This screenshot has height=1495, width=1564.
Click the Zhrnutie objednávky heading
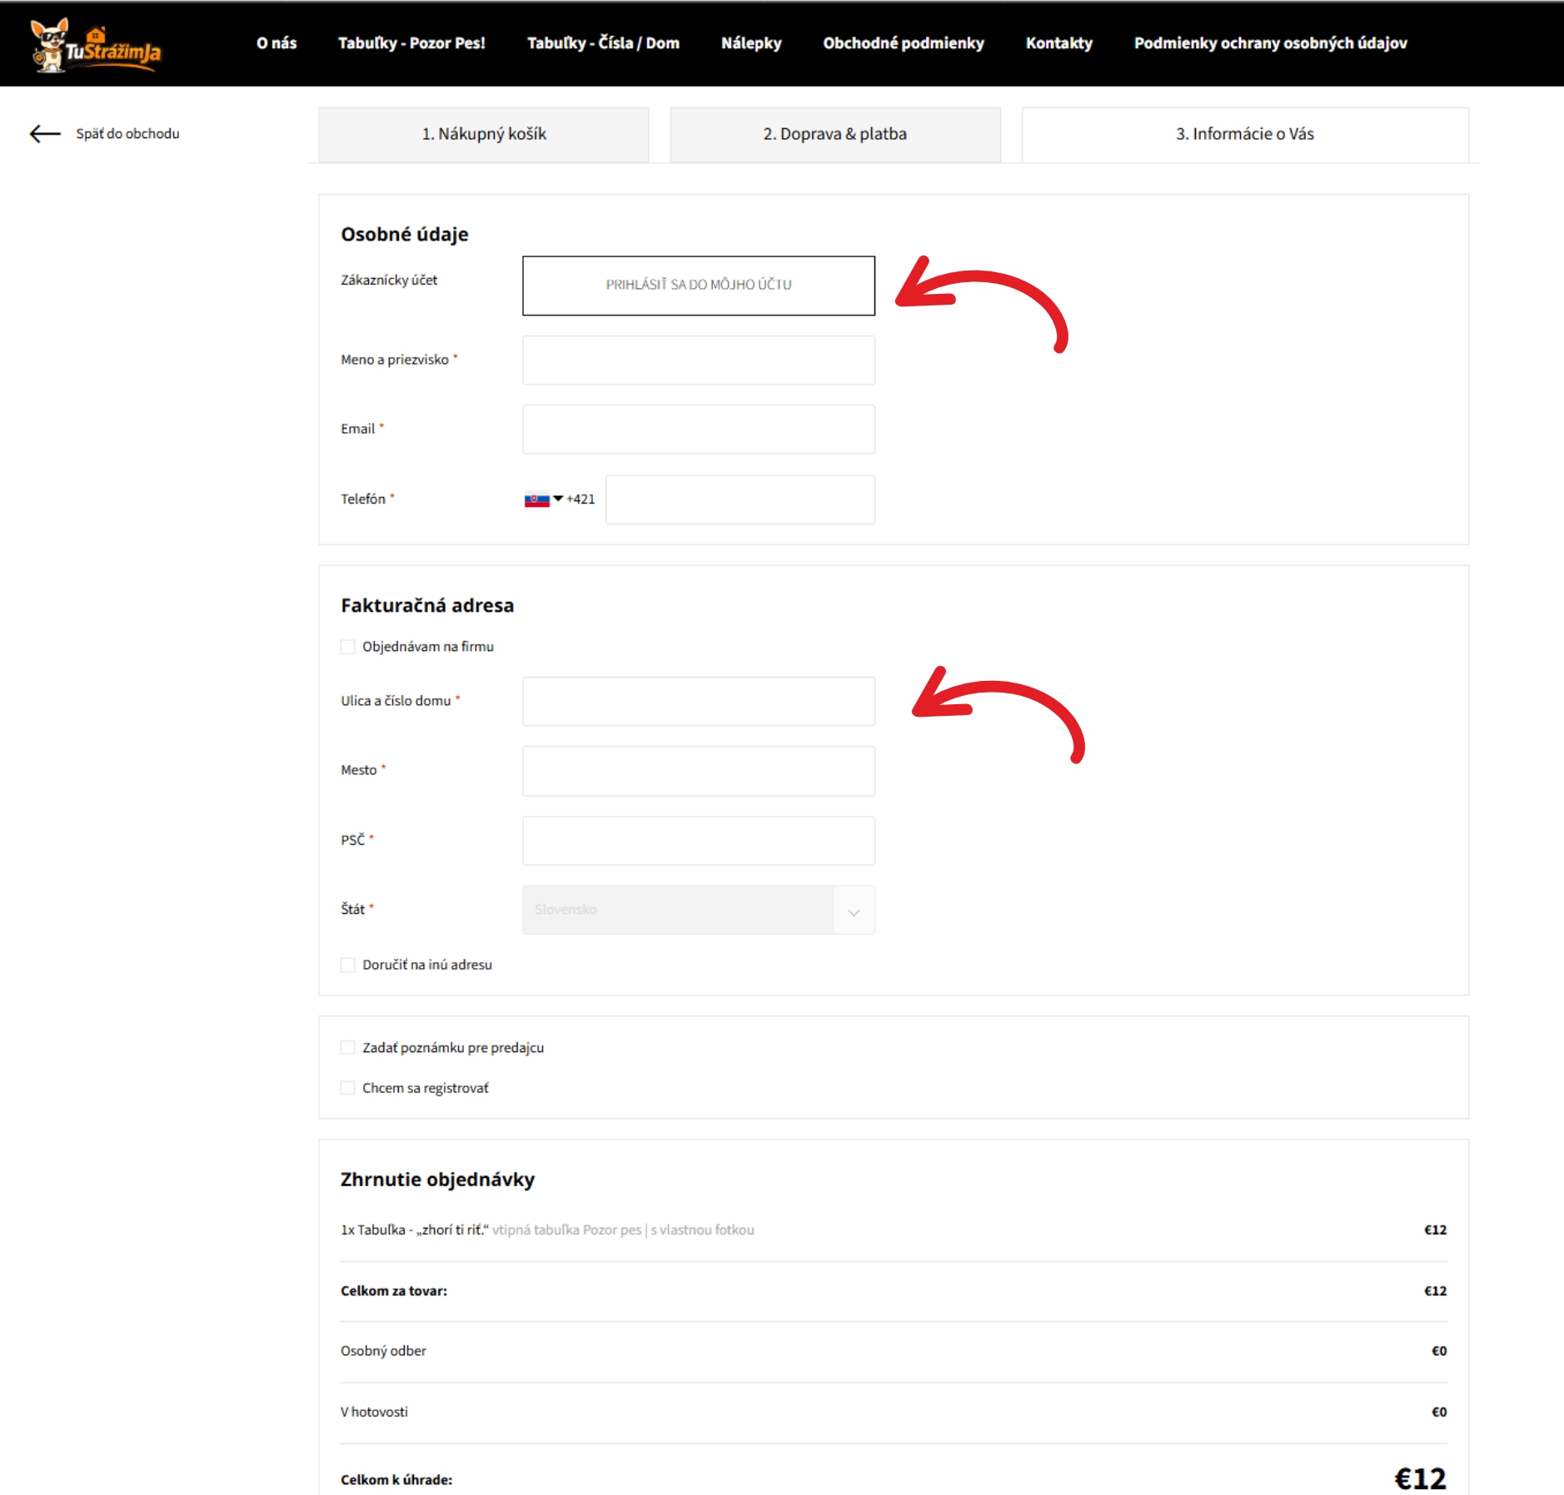coord(437,1180)
